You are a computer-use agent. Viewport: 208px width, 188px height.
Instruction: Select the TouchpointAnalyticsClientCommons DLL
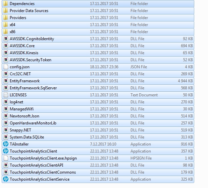[43, 172]
